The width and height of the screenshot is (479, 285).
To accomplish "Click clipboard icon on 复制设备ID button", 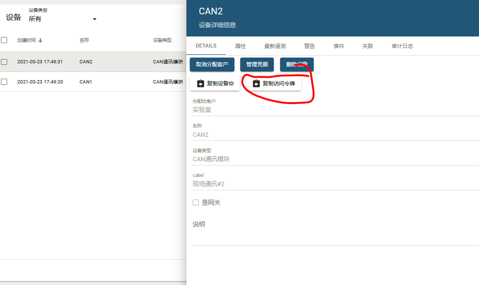I will [200, 83].
